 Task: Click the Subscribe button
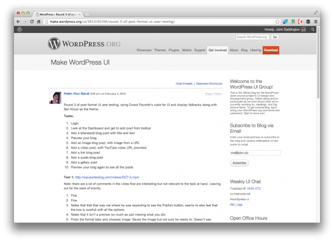coord(239,163)
